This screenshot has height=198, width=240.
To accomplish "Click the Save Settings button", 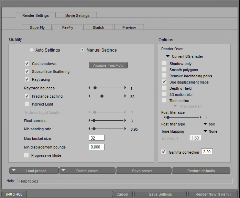I will coord(161,194).
